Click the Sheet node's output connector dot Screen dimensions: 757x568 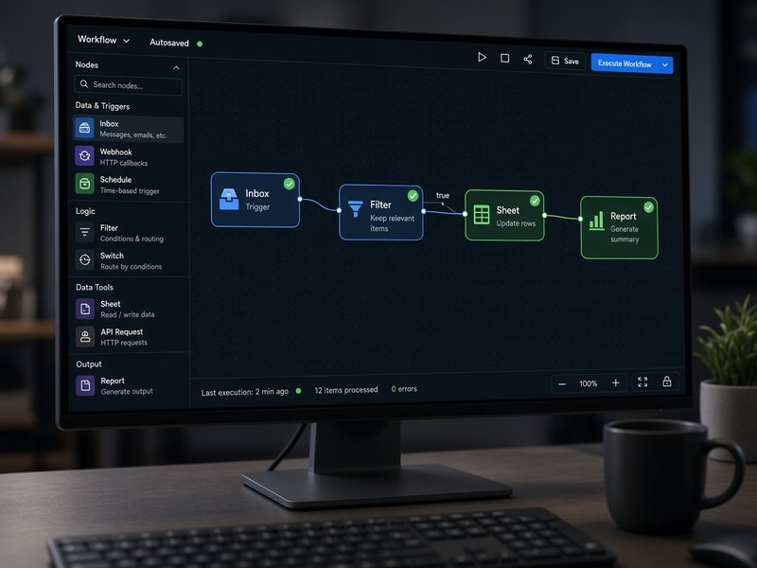click(x=544, y=216)
